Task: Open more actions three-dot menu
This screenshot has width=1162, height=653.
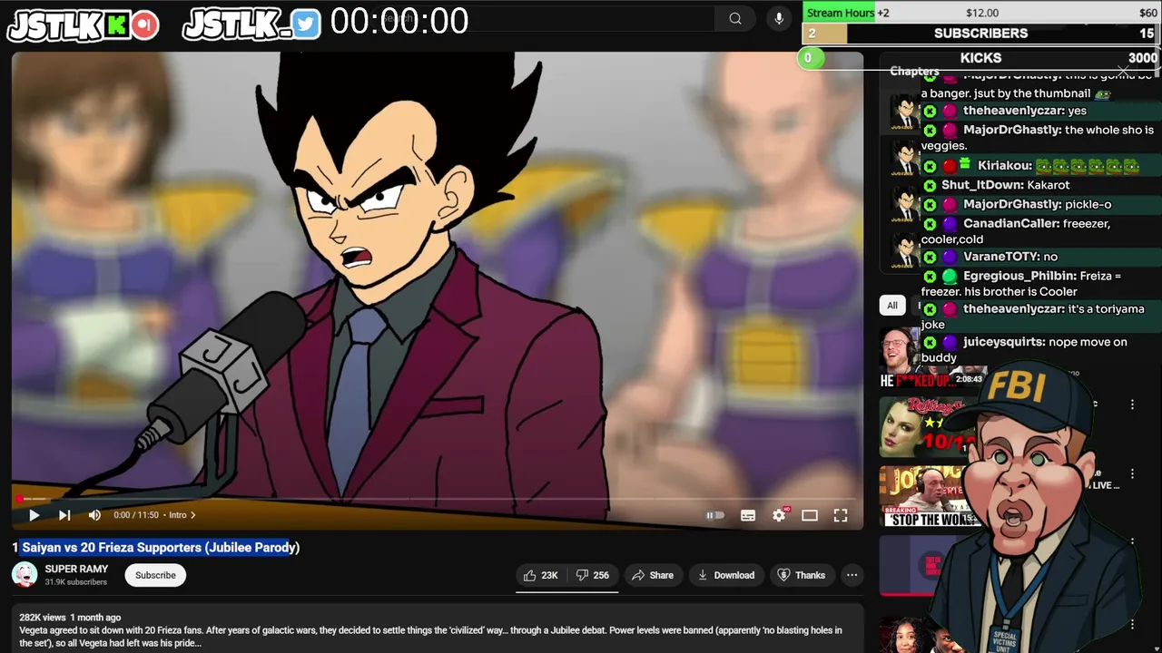Action: 852,575
